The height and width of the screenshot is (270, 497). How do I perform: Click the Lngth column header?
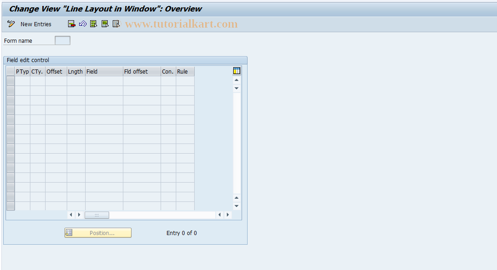point(76,72)
